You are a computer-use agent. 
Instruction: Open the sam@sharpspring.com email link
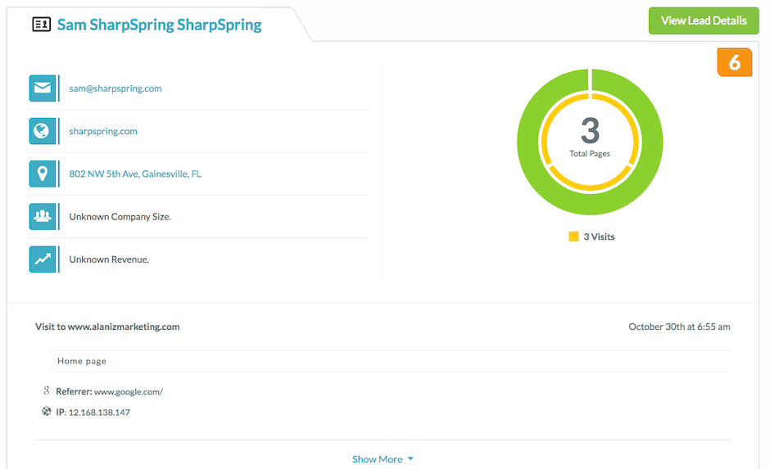[x=115, y=88]
